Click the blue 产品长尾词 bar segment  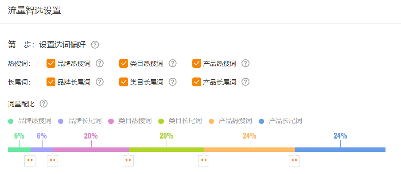tap(340, 150)
